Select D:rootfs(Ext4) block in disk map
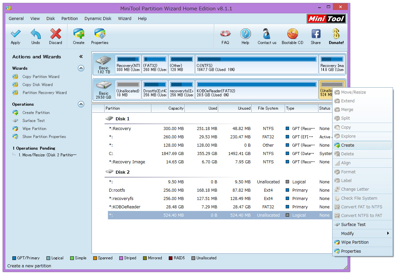Screen dimensions: 397x274 155,90
